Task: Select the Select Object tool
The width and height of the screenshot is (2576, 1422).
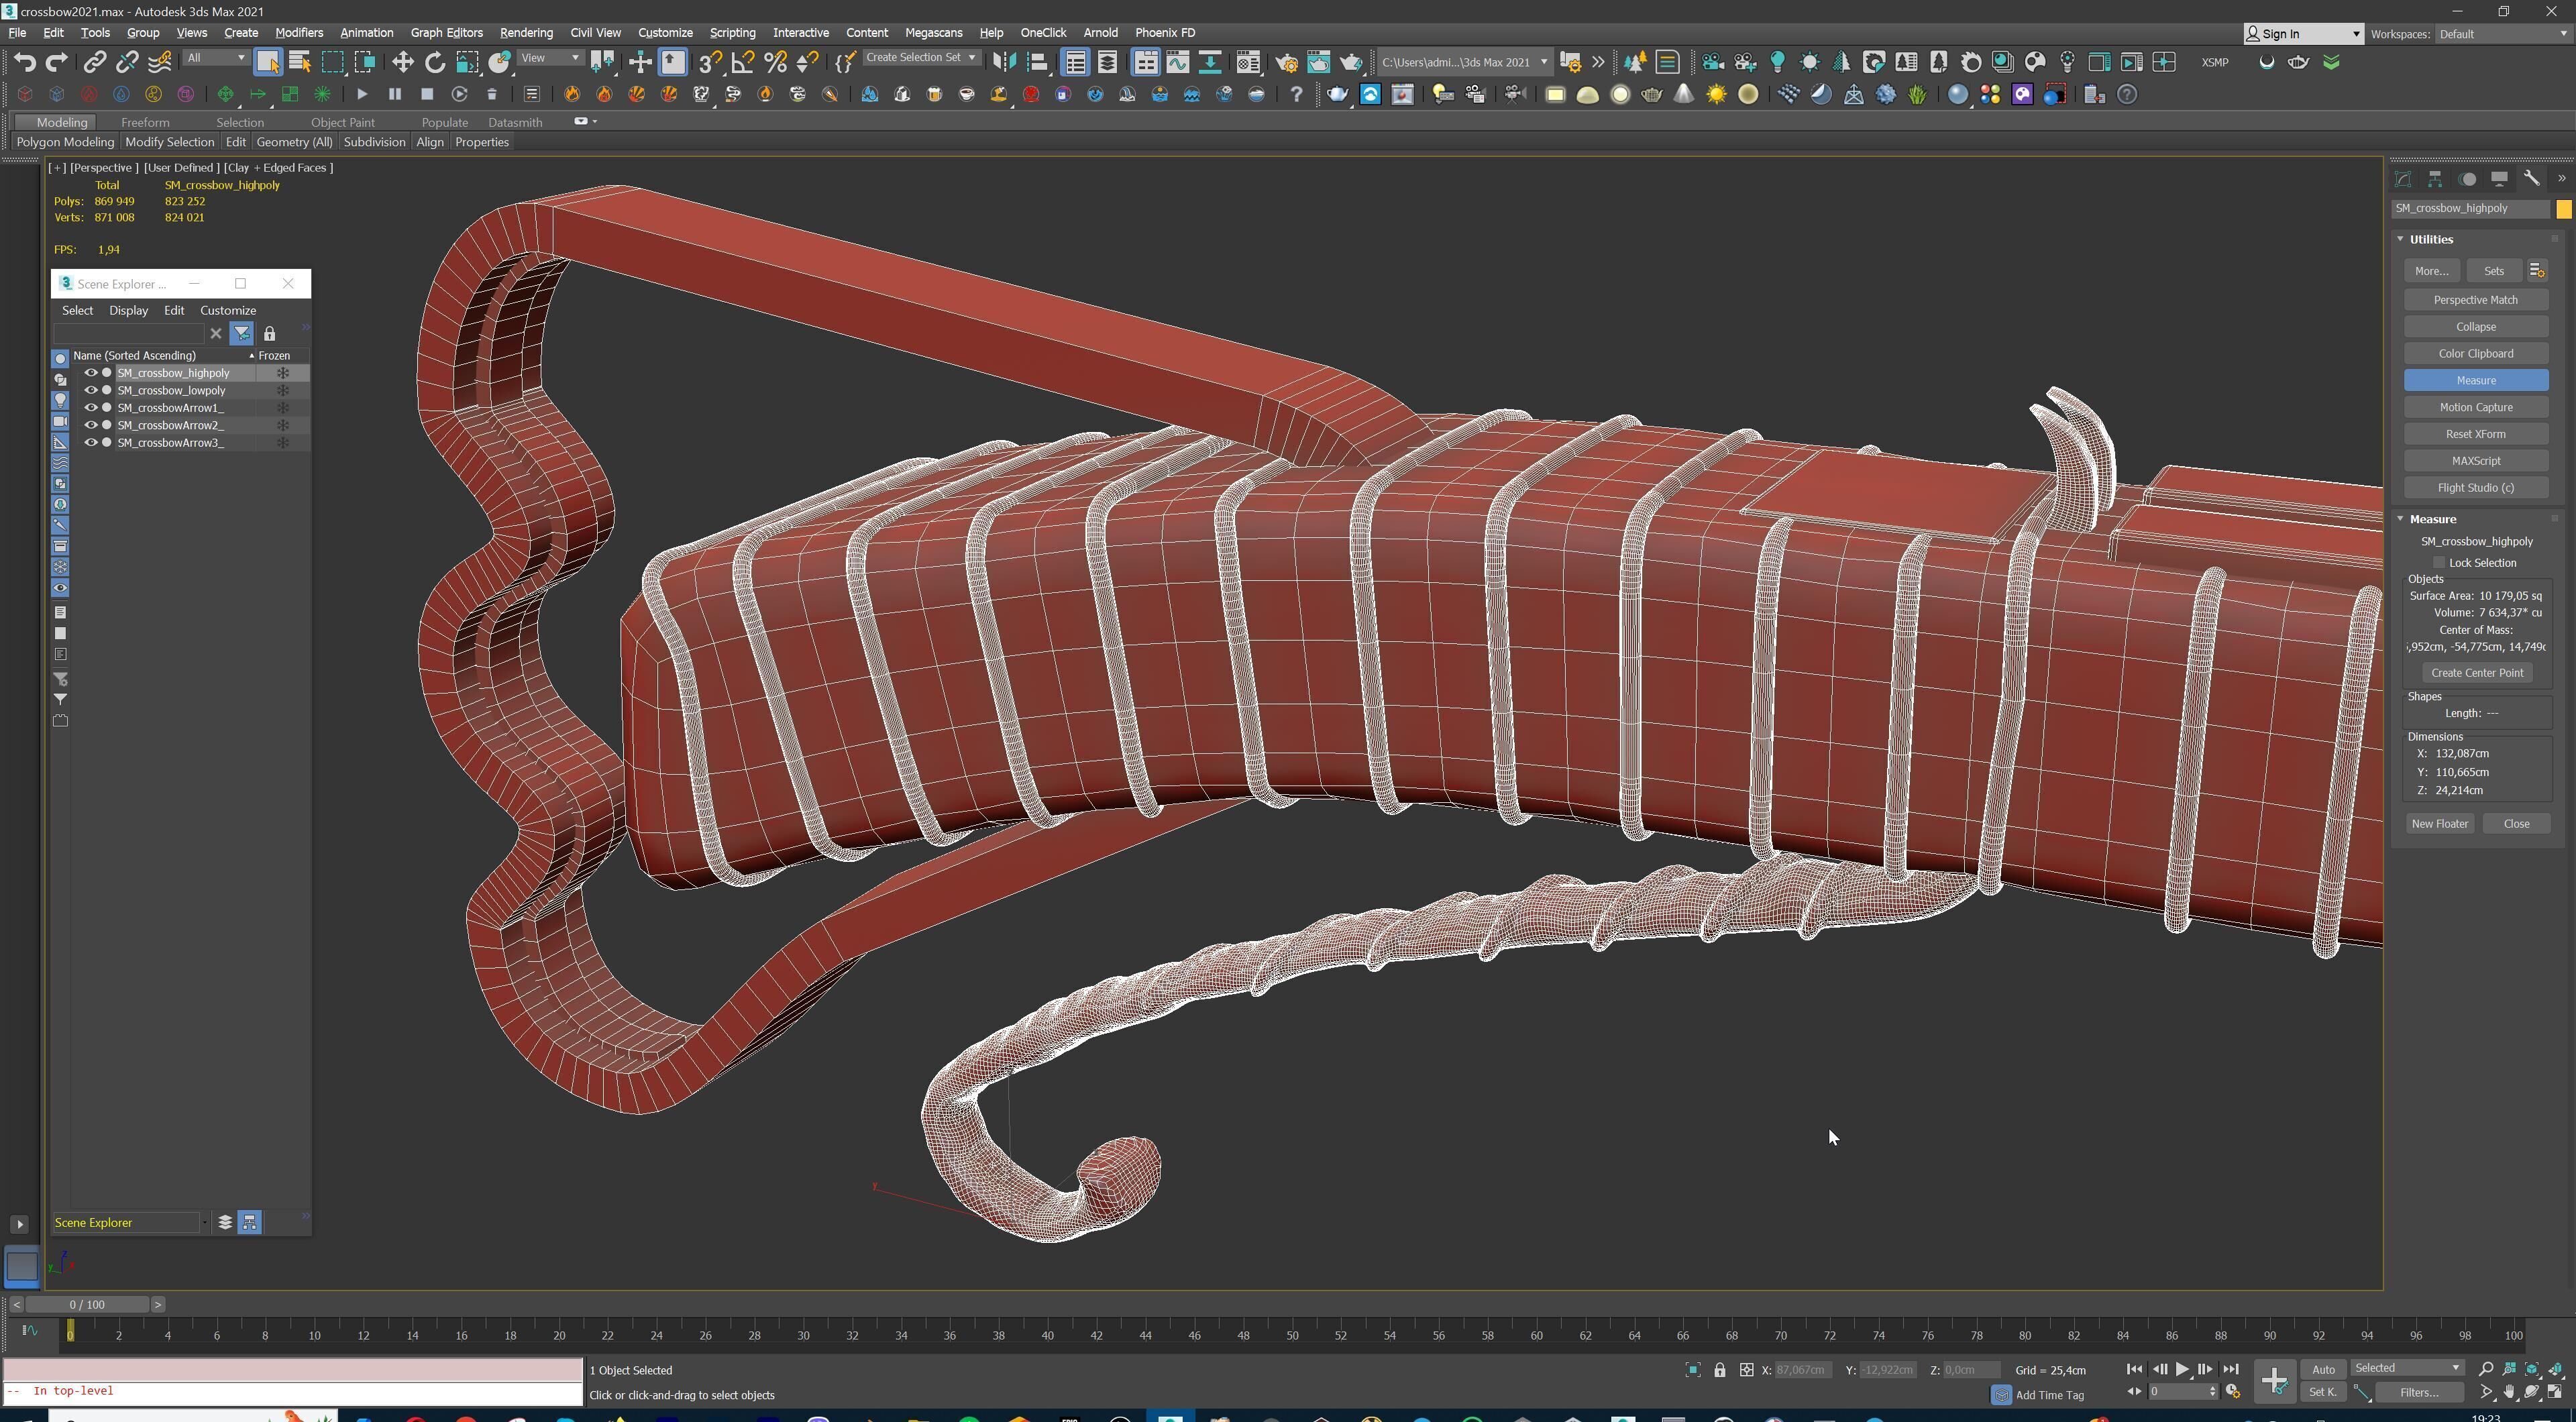Action: coord(267,62)
